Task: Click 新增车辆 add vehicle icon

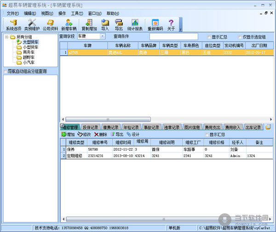Action: [x=69, y=25]
